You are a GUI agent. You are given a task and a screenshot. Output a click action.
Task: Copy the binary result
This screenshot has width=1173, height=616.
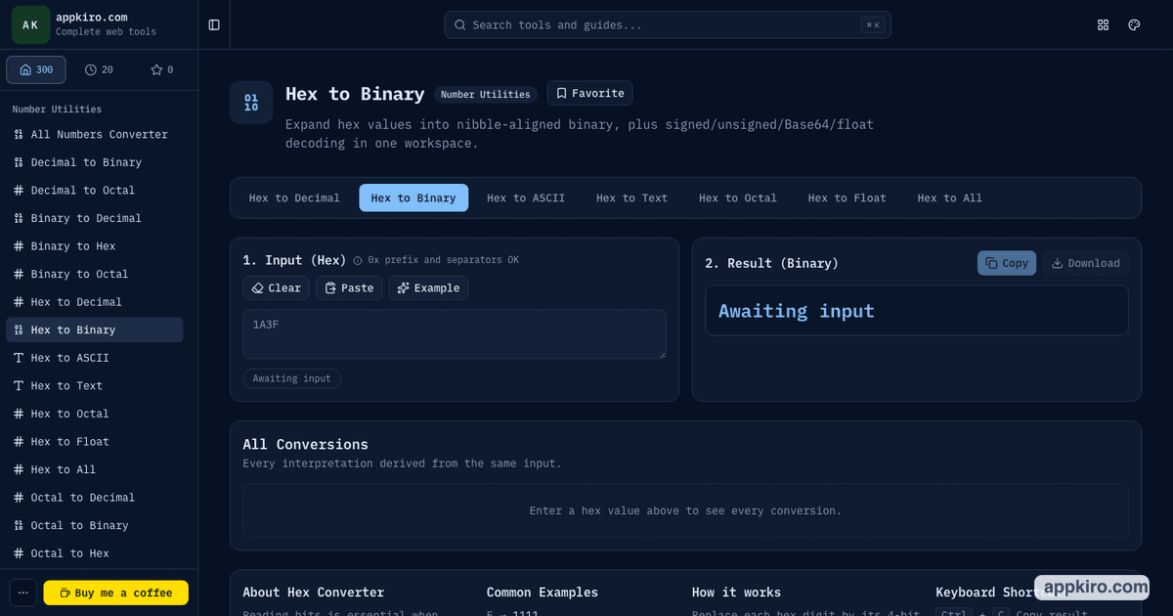pyautogui.click(x=1007, y=263)
